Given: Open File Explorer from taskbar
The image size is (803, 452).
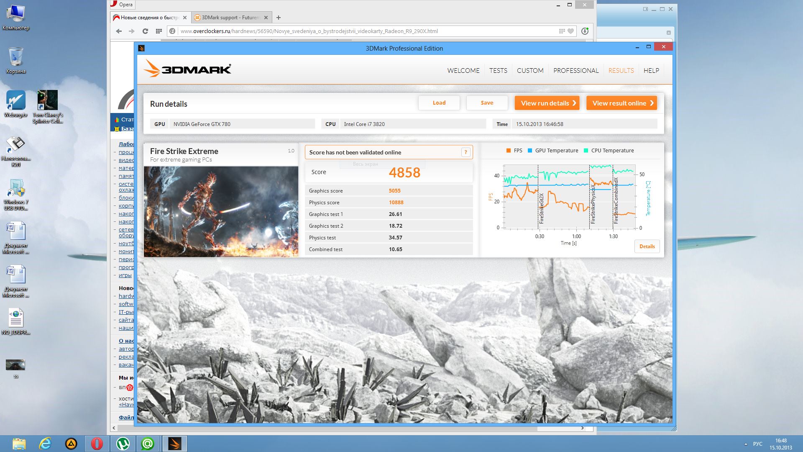Looking at the screenshot, I should 19,444.
